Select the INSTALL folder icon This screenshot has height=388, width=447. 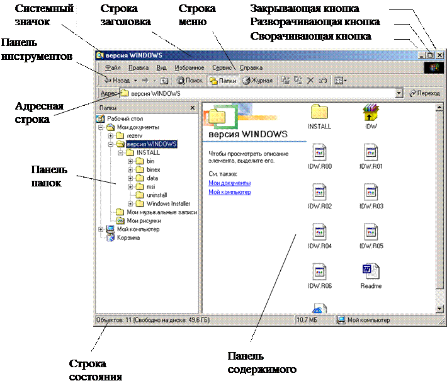coord(319,112)
